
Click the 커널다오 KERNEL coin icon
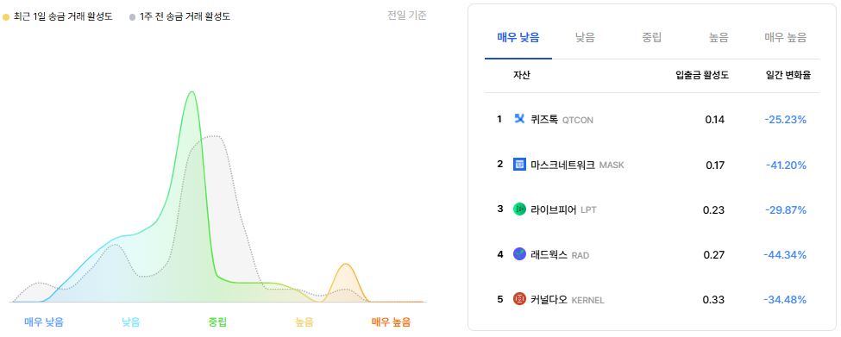(x=519, y=299)
